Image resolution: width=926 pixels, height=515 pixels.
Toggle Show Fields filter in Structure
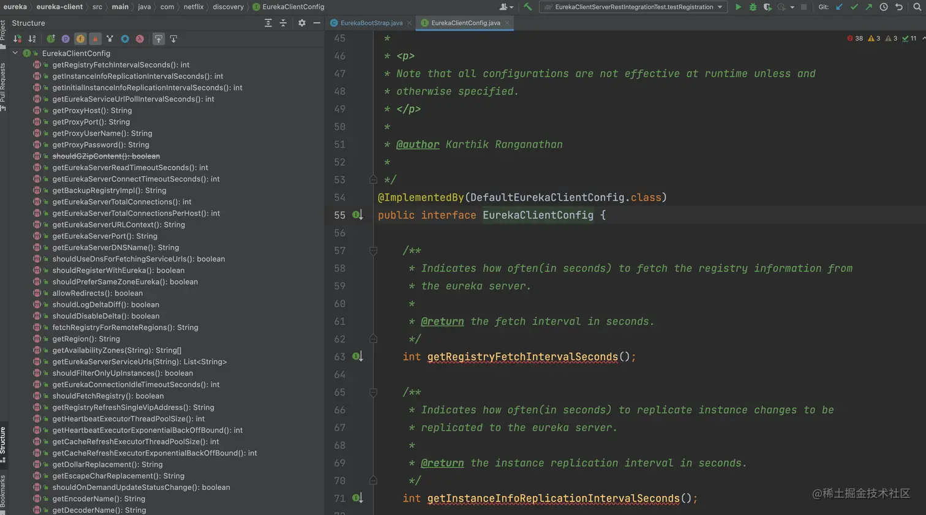[x=80, y=39]
